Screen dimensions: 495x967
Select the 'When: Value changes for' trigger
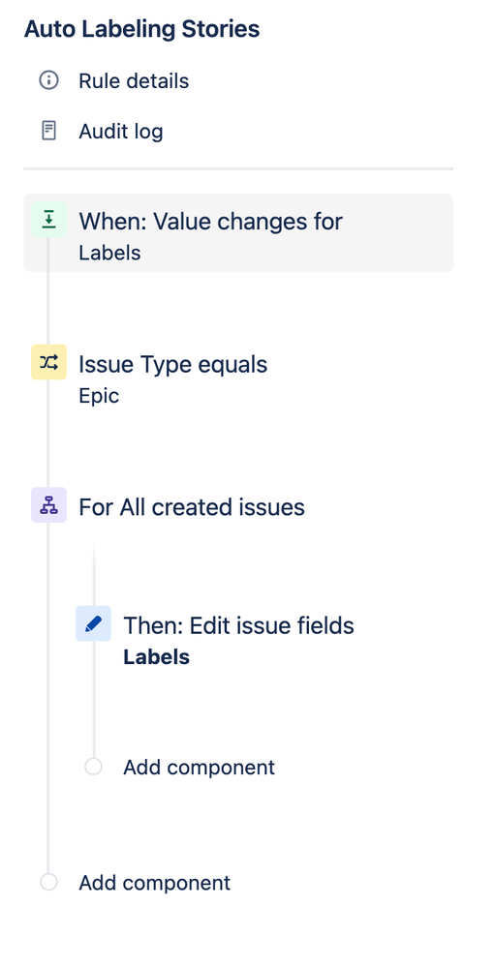pyautogui.click(x=238, y=233)
